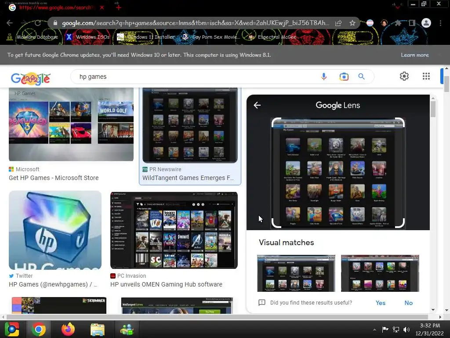This screenshot has height=338, width=450.
Task: Click the PC Invasion source label
Action: click(x=131, y=276)
